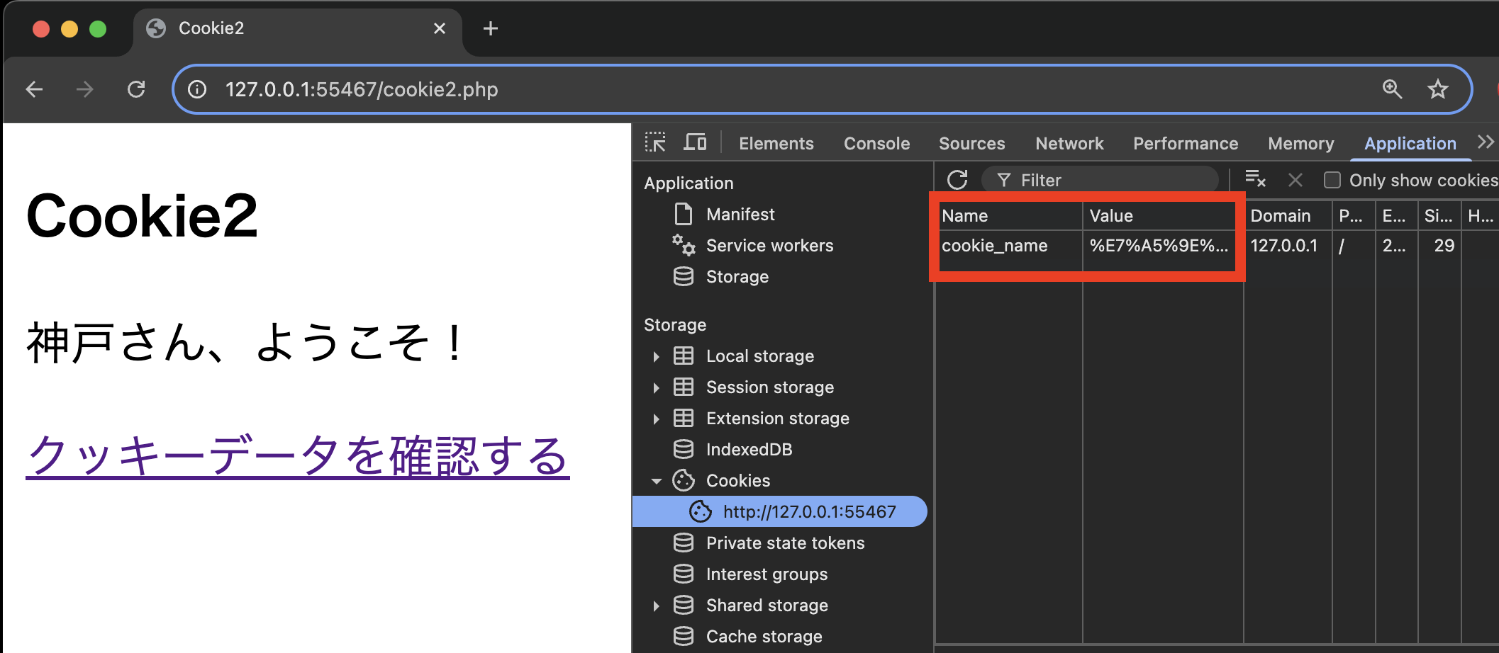Bookmark the page with the star icon
1499x653 pixels.
click(x=1438, y=89)
